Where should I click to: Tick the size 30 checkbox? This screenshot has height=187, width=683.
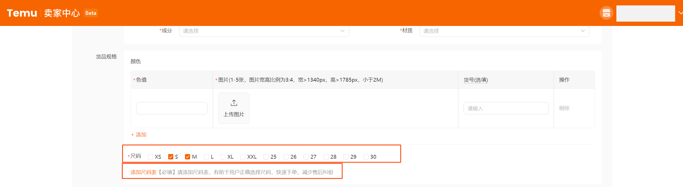(366, 157)
